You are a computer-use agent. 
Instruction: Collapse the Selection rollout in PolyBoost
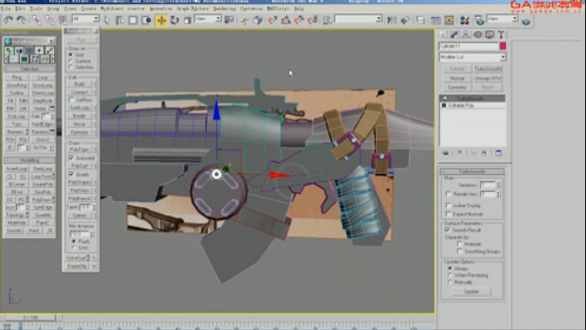tap(29, 69)
